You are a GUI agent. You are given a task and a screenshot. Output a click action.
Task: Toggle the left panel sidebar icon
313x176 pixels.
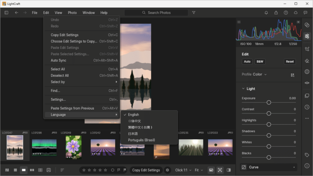coord(6,13)
